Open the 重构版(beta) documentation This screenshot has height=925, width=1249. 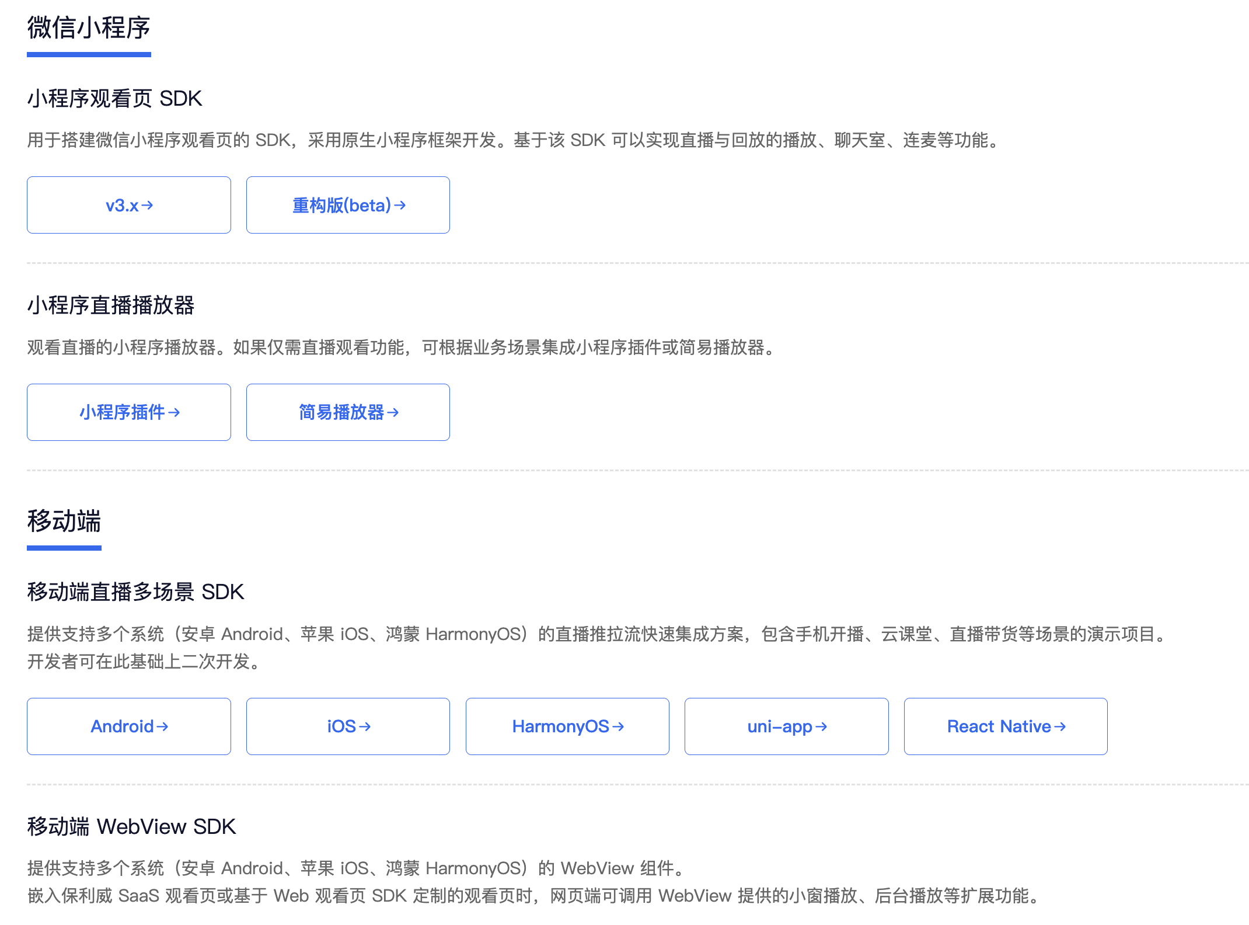348,205
